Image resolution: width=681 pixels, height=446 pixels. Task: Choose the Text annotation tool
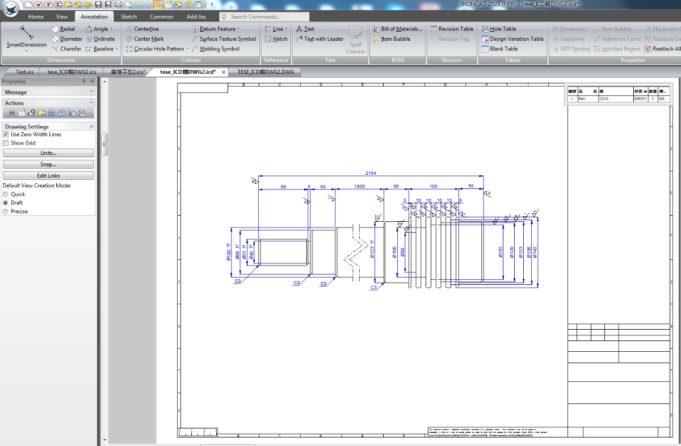pyautogui.click(x=305, y=29)
